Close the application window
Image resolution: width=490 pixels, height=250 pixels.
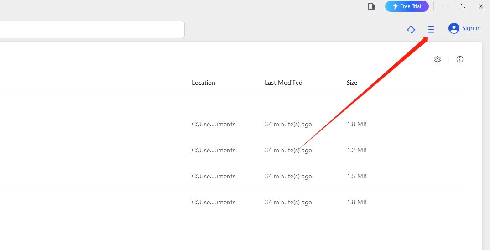pyautogui.click(x=481, y=6)
